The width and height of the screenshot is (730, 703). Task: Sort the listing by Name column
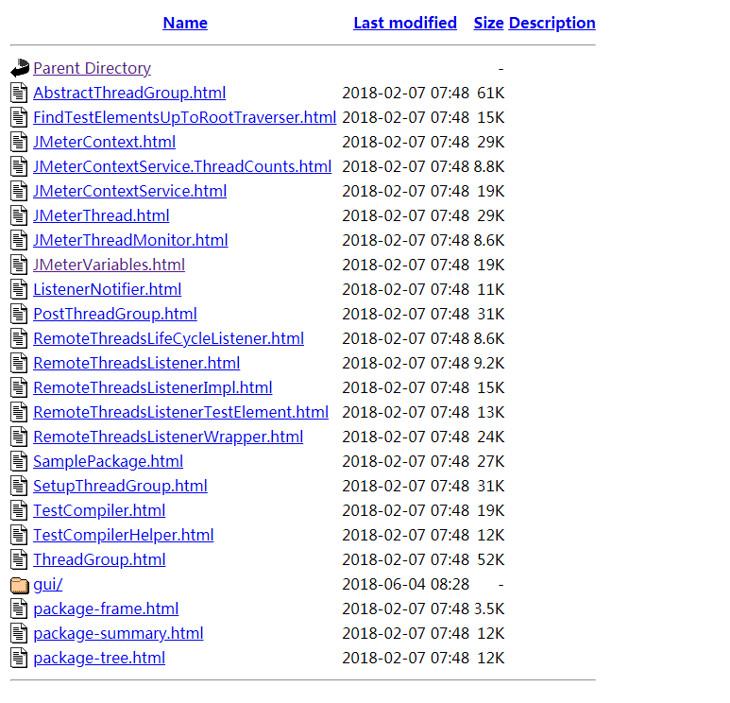(x=185, y=23)
